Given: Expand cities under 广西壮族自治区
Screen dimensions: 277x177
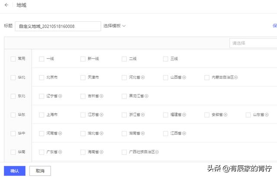Looking at the screenshot, I should tap(157, 152).
